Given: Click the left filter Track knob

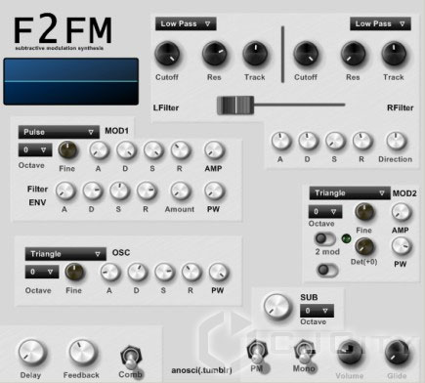Looking at the screenshot, I should (255, 54).
